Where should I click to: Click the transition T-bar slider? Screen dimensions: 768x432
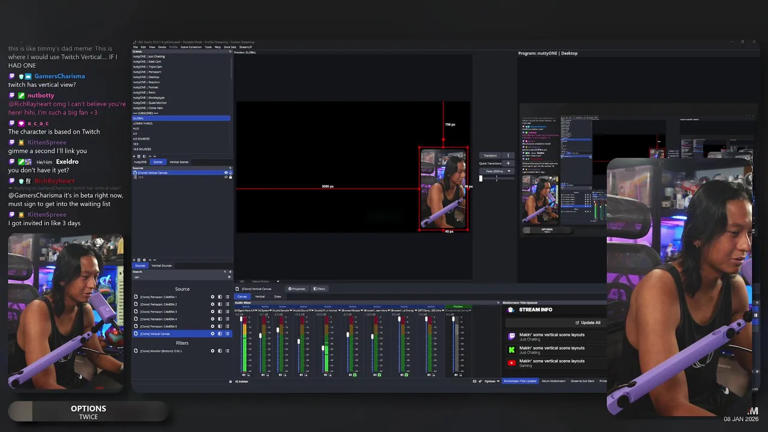tap(481, 178)
